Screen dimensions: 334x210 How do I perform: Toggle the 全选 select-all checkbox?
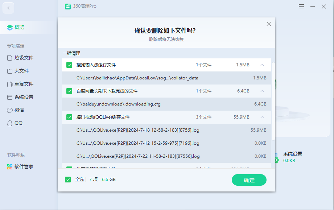point(68,180)
